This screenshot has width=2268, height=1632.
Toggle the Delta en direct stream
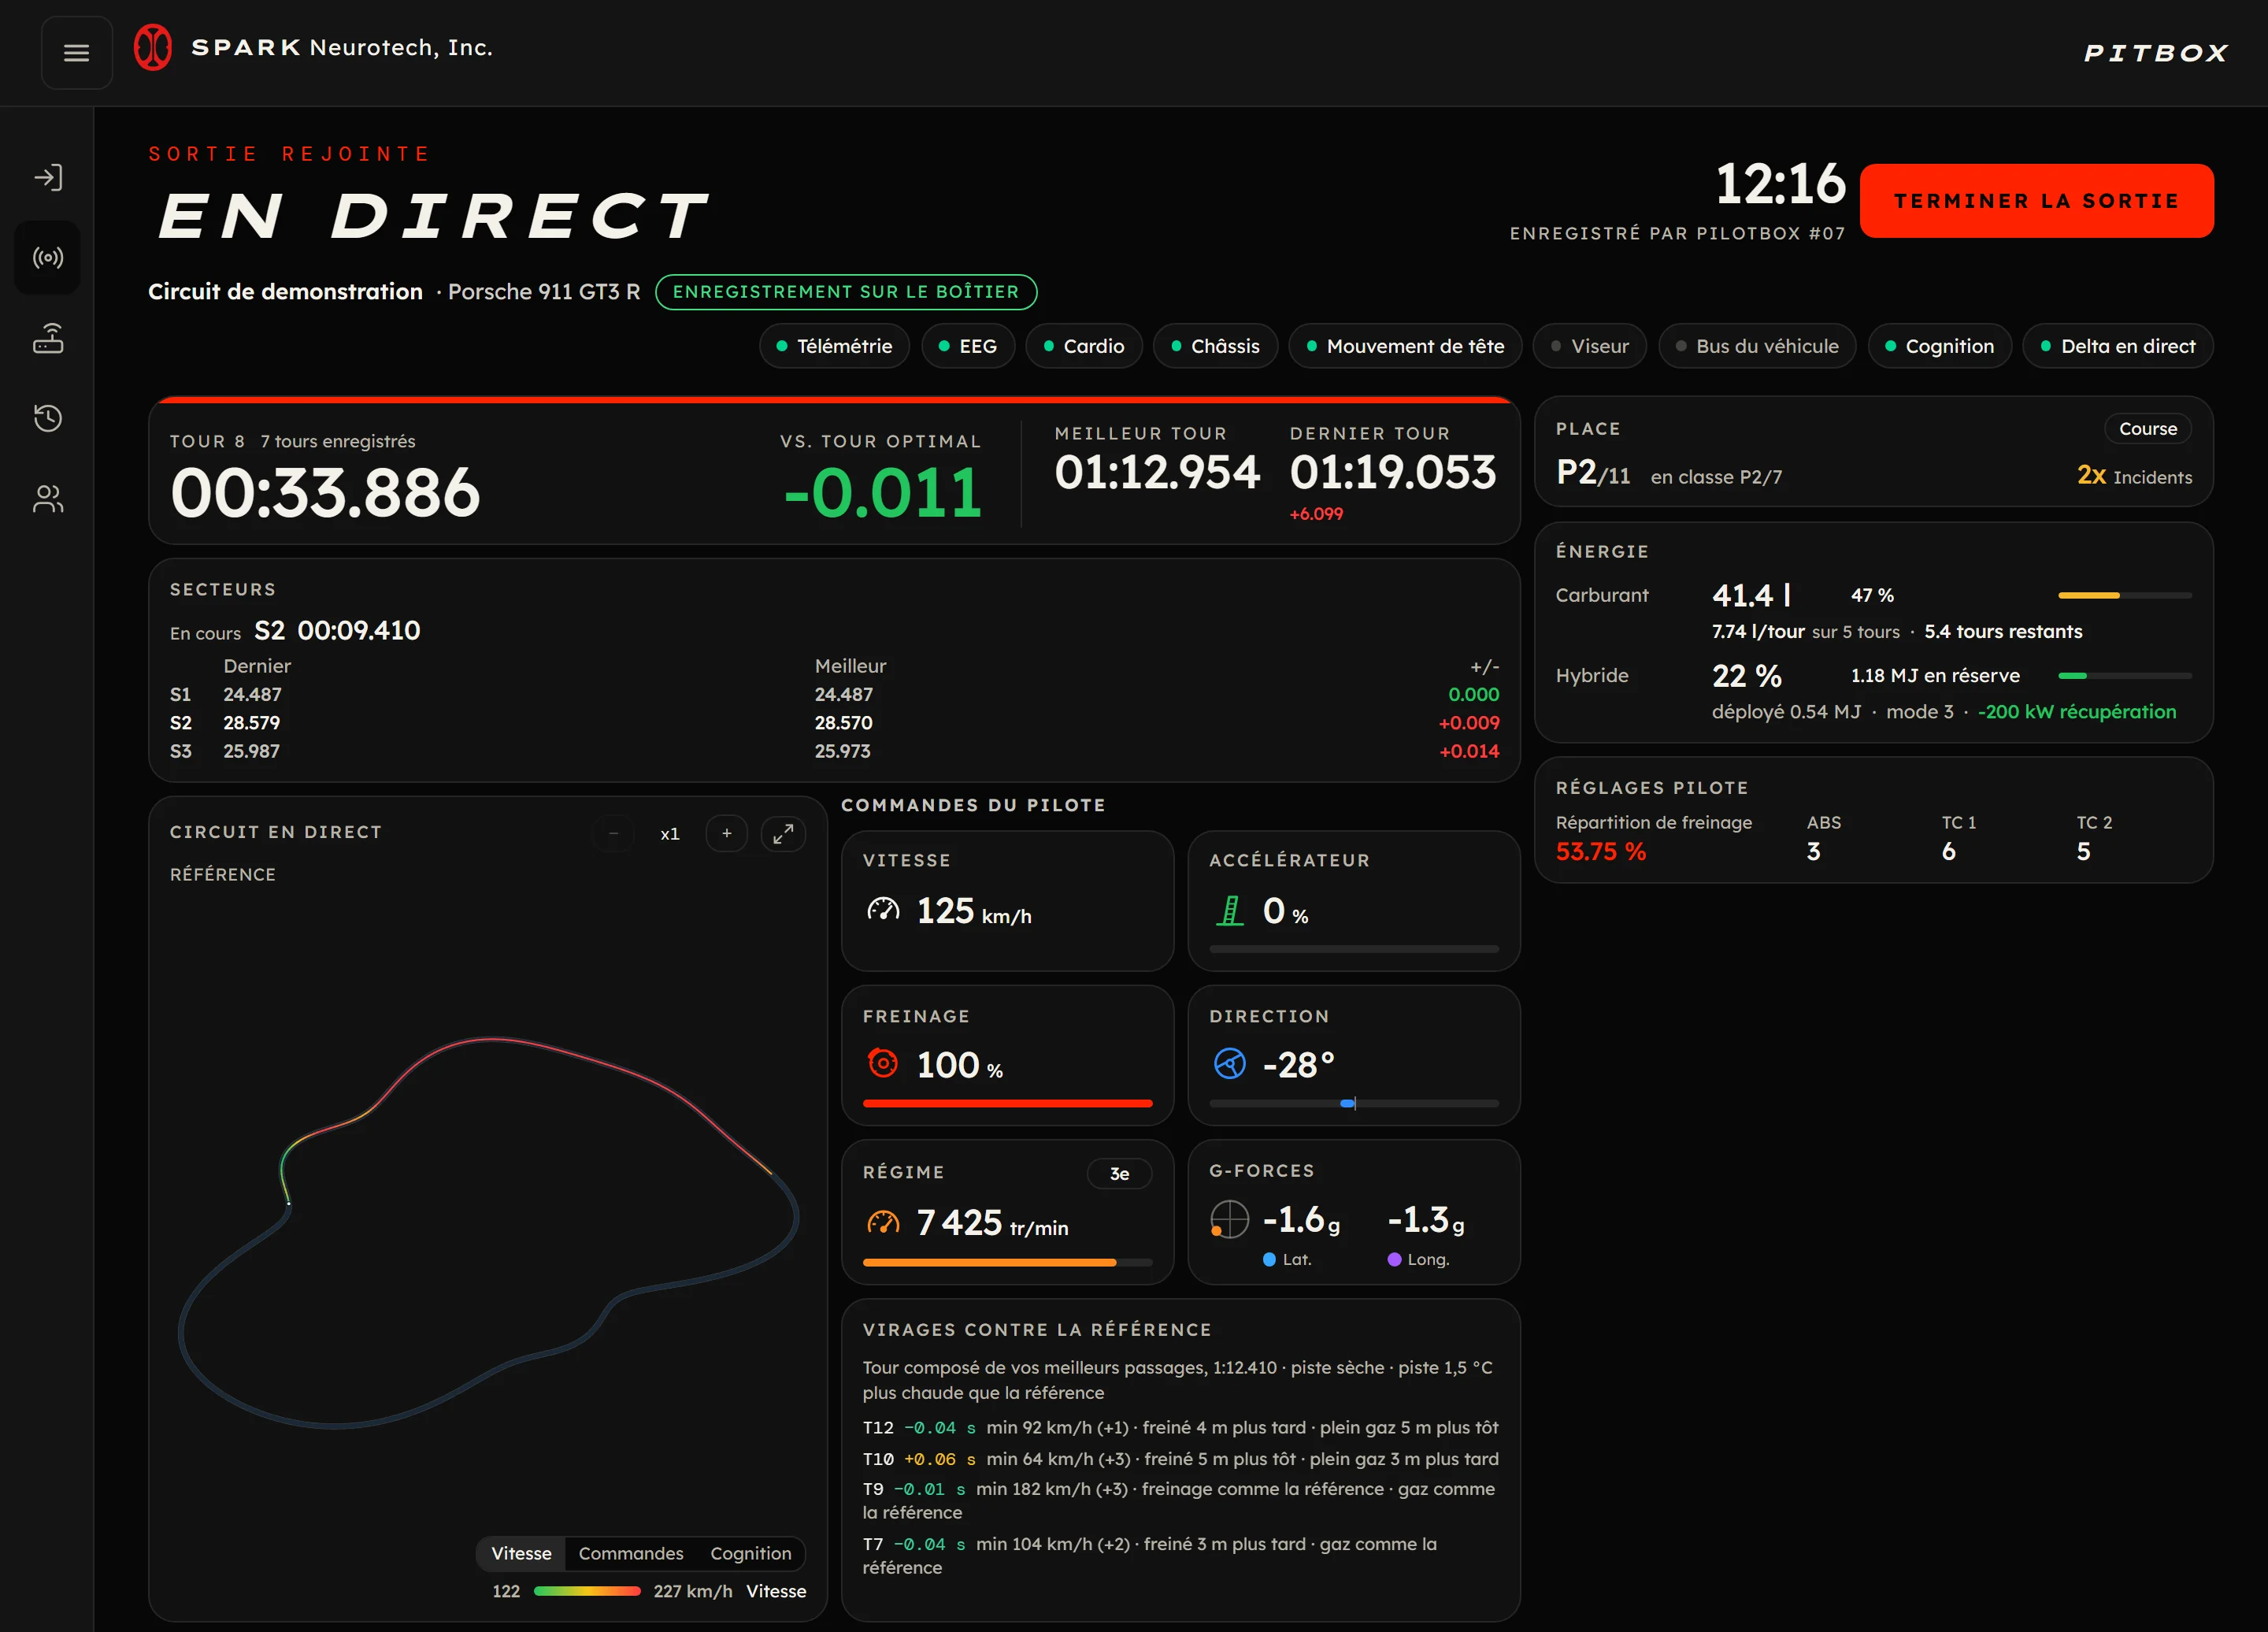pyautogui.click(x=2118, y=346)
